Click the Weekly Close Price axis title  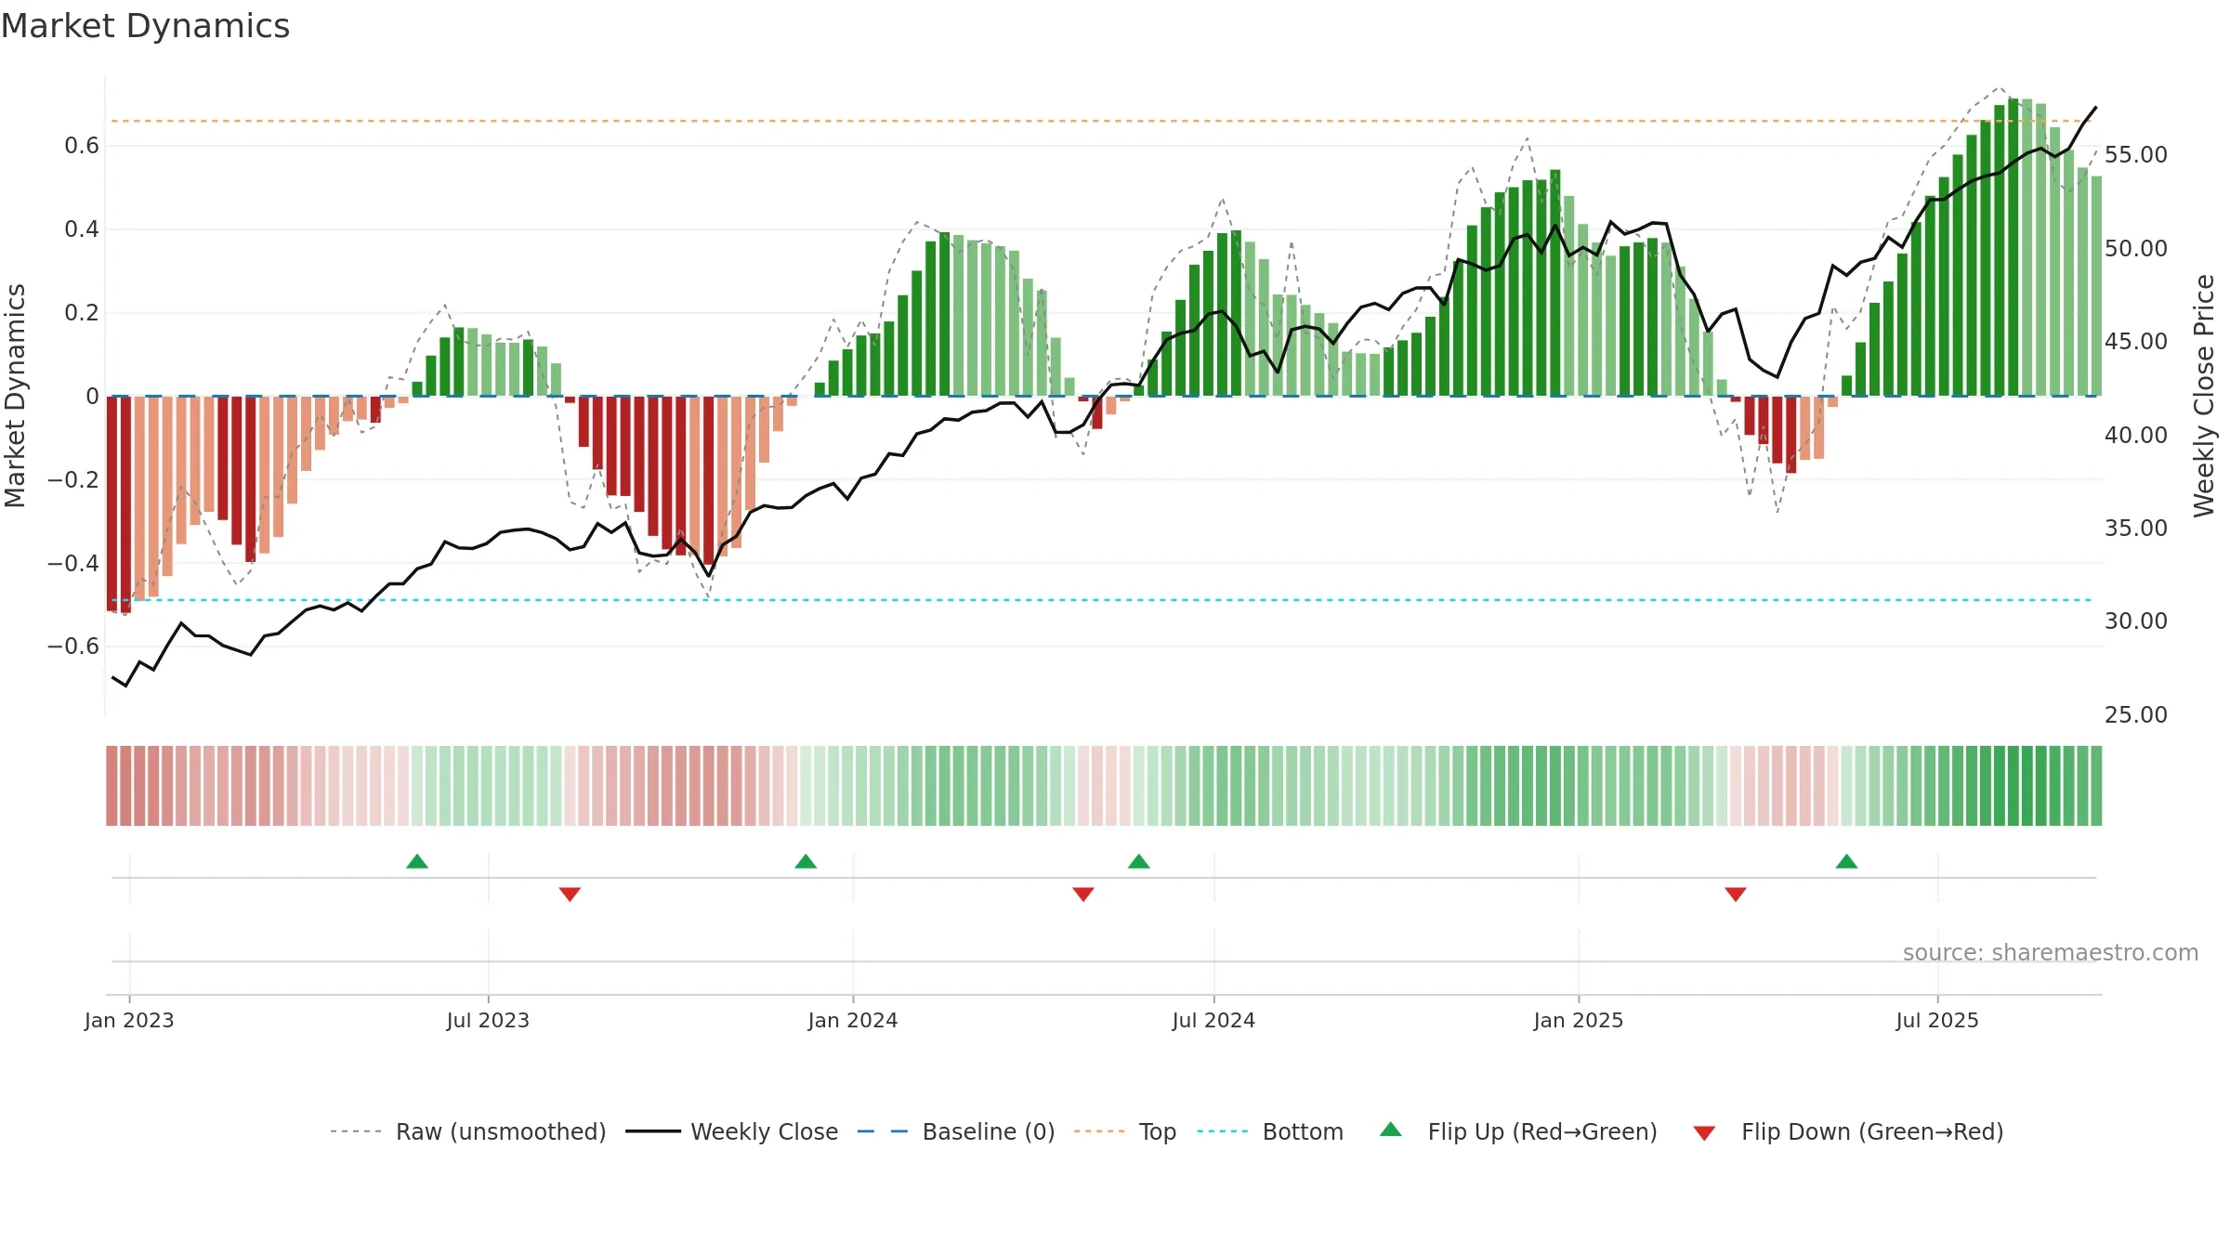(2204, 396)
